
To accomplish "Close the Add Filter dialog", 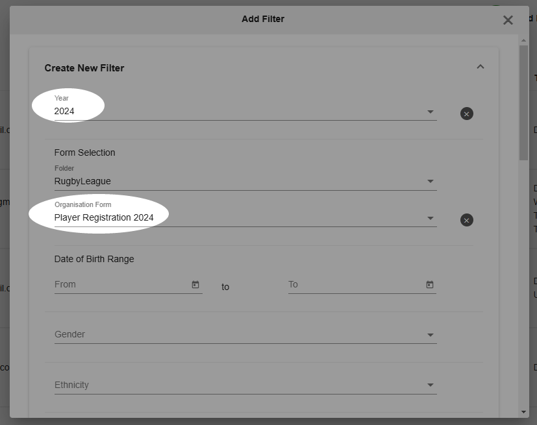I will pos(508,20).
